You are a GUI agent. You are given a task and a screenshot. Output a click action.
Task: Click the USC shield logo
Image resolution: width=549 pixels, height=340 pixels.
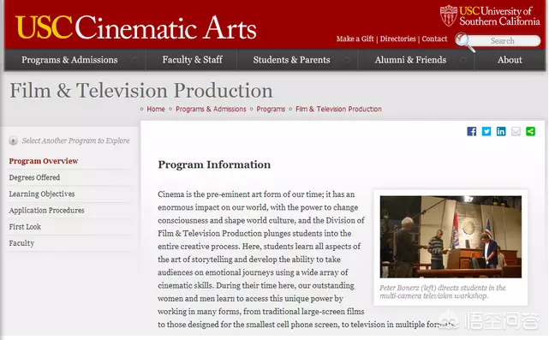pyautogui.click(x=449, y=15)
